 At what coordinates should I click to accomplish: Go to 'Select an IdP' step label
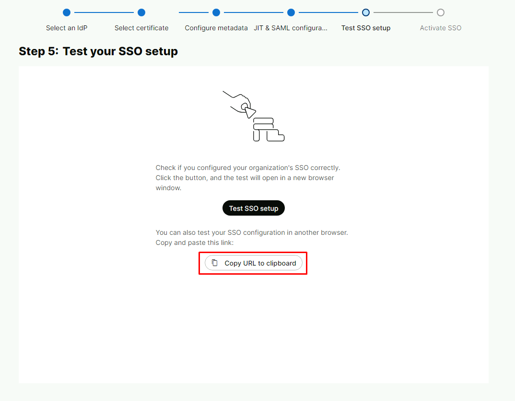tap(67, 28)
